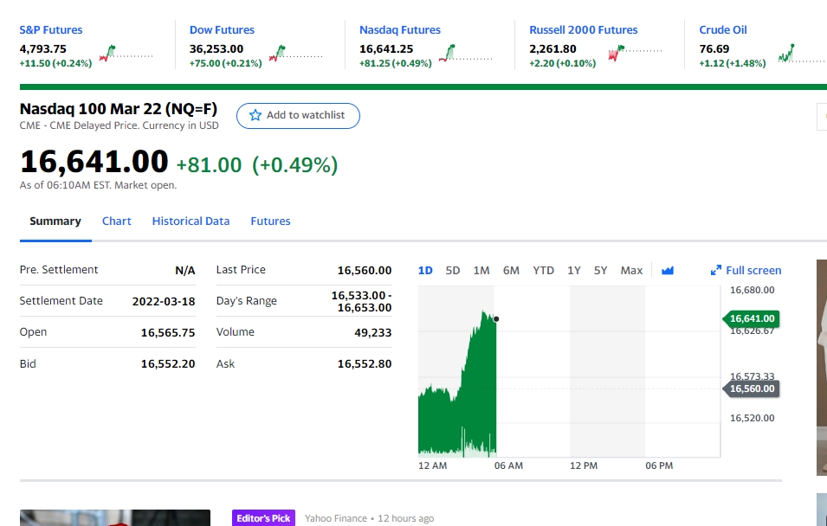827x526 pixels.
Task: Select the YTD chart range
Action: [x=543, y=271]
